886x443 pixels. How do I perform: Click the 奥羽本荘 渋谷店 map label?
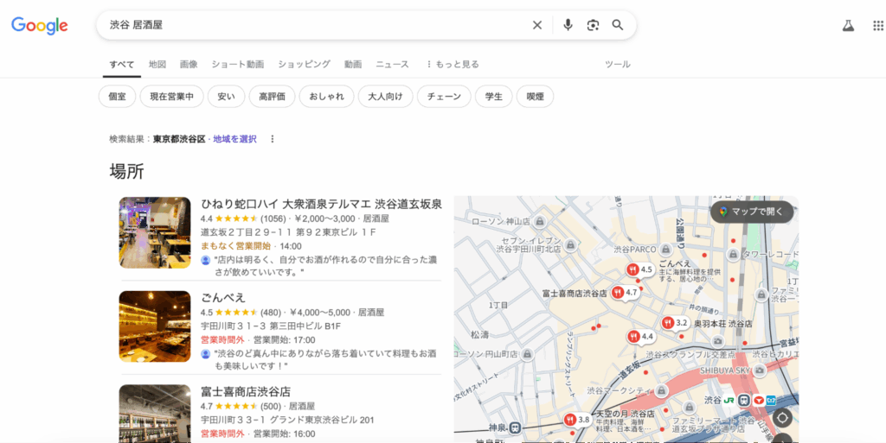[722, 324]
